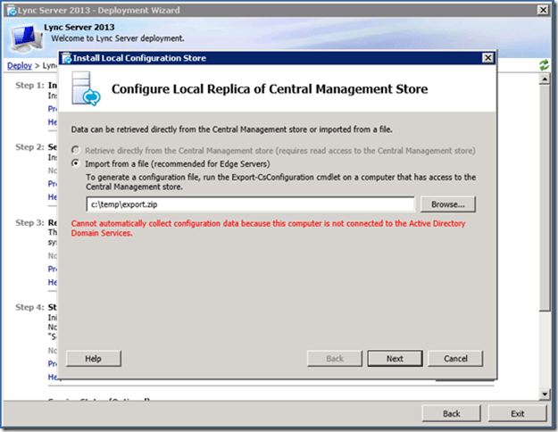Select 'Import from a file' radio button
558x432 pixels.
click(x=78, y=164)
